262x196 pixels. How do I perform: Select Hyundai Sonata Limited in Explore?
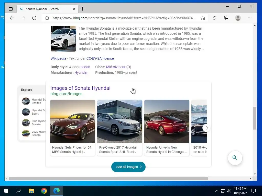coord(34,101)
